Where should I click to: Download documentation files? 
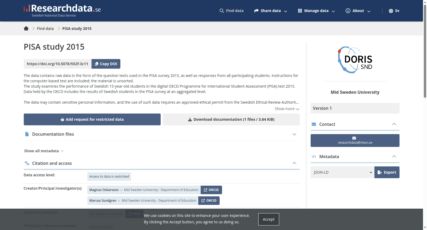(231, 119)
